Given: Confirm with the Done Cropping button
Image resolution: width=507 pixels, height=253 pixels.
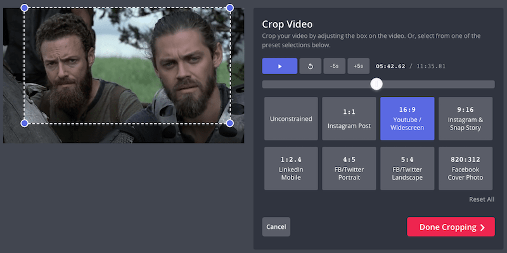Looking at the screenshot, I should (x=451, y=227).
